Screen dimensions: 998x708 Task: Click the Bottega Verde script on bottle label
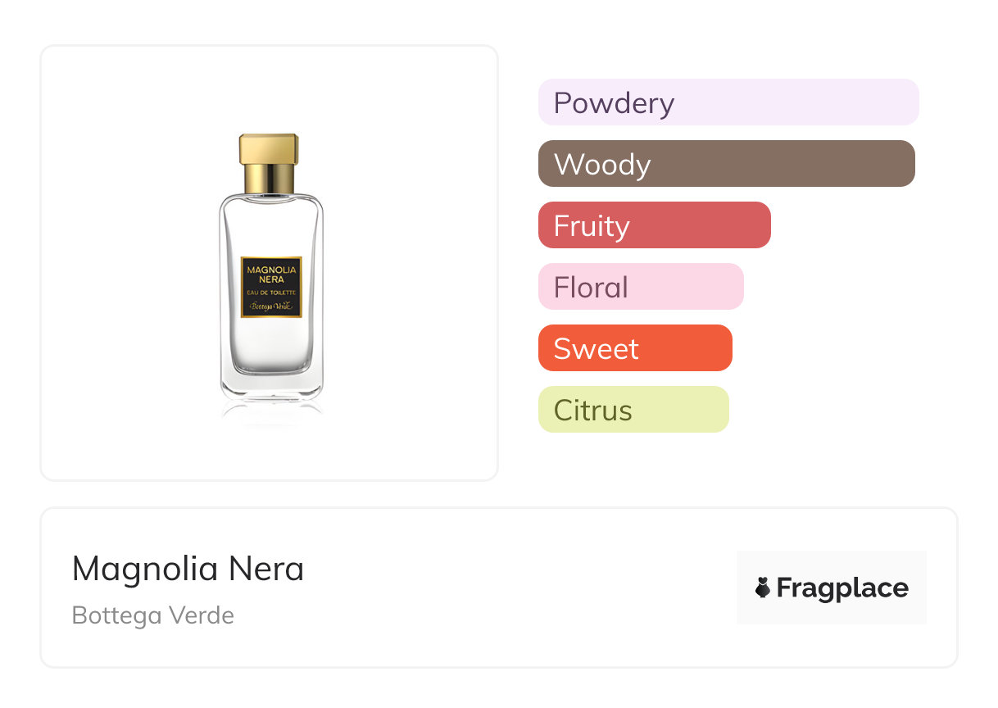[x=270, y=306]
